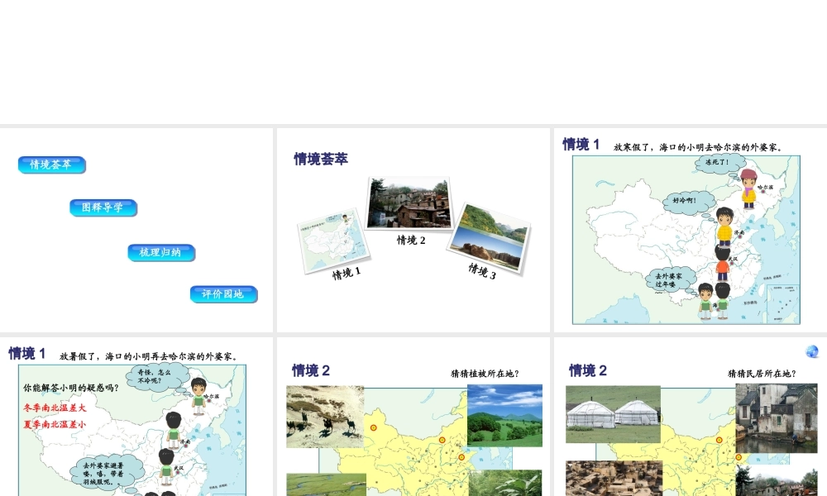Click the green-shirt boy at 哈尔滨 in summer map
827x496 pixels.
pos(198,396)
